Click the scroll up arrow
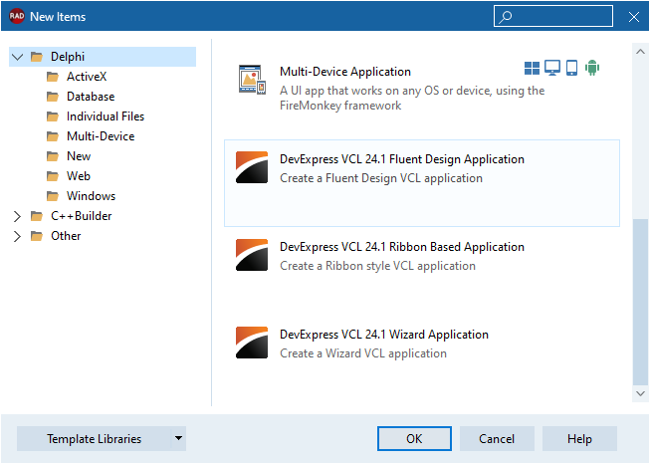650x464 pixels. click(x=640, y=52)
